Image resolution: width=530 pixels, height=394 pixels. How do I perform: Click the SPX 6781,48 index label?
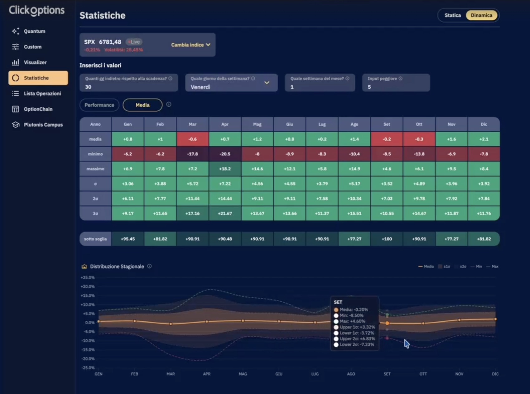[103, 42]
